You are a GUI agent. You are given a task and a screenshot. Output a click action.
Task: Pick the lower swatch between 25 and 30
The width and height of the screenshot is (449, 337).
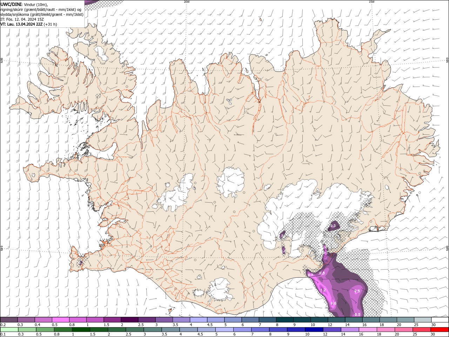(422, 330)
